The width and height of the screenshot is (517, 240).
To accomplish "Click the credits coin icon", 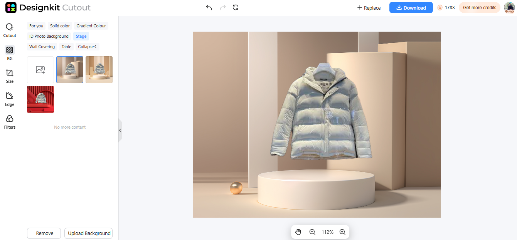I will pos(440,8).
